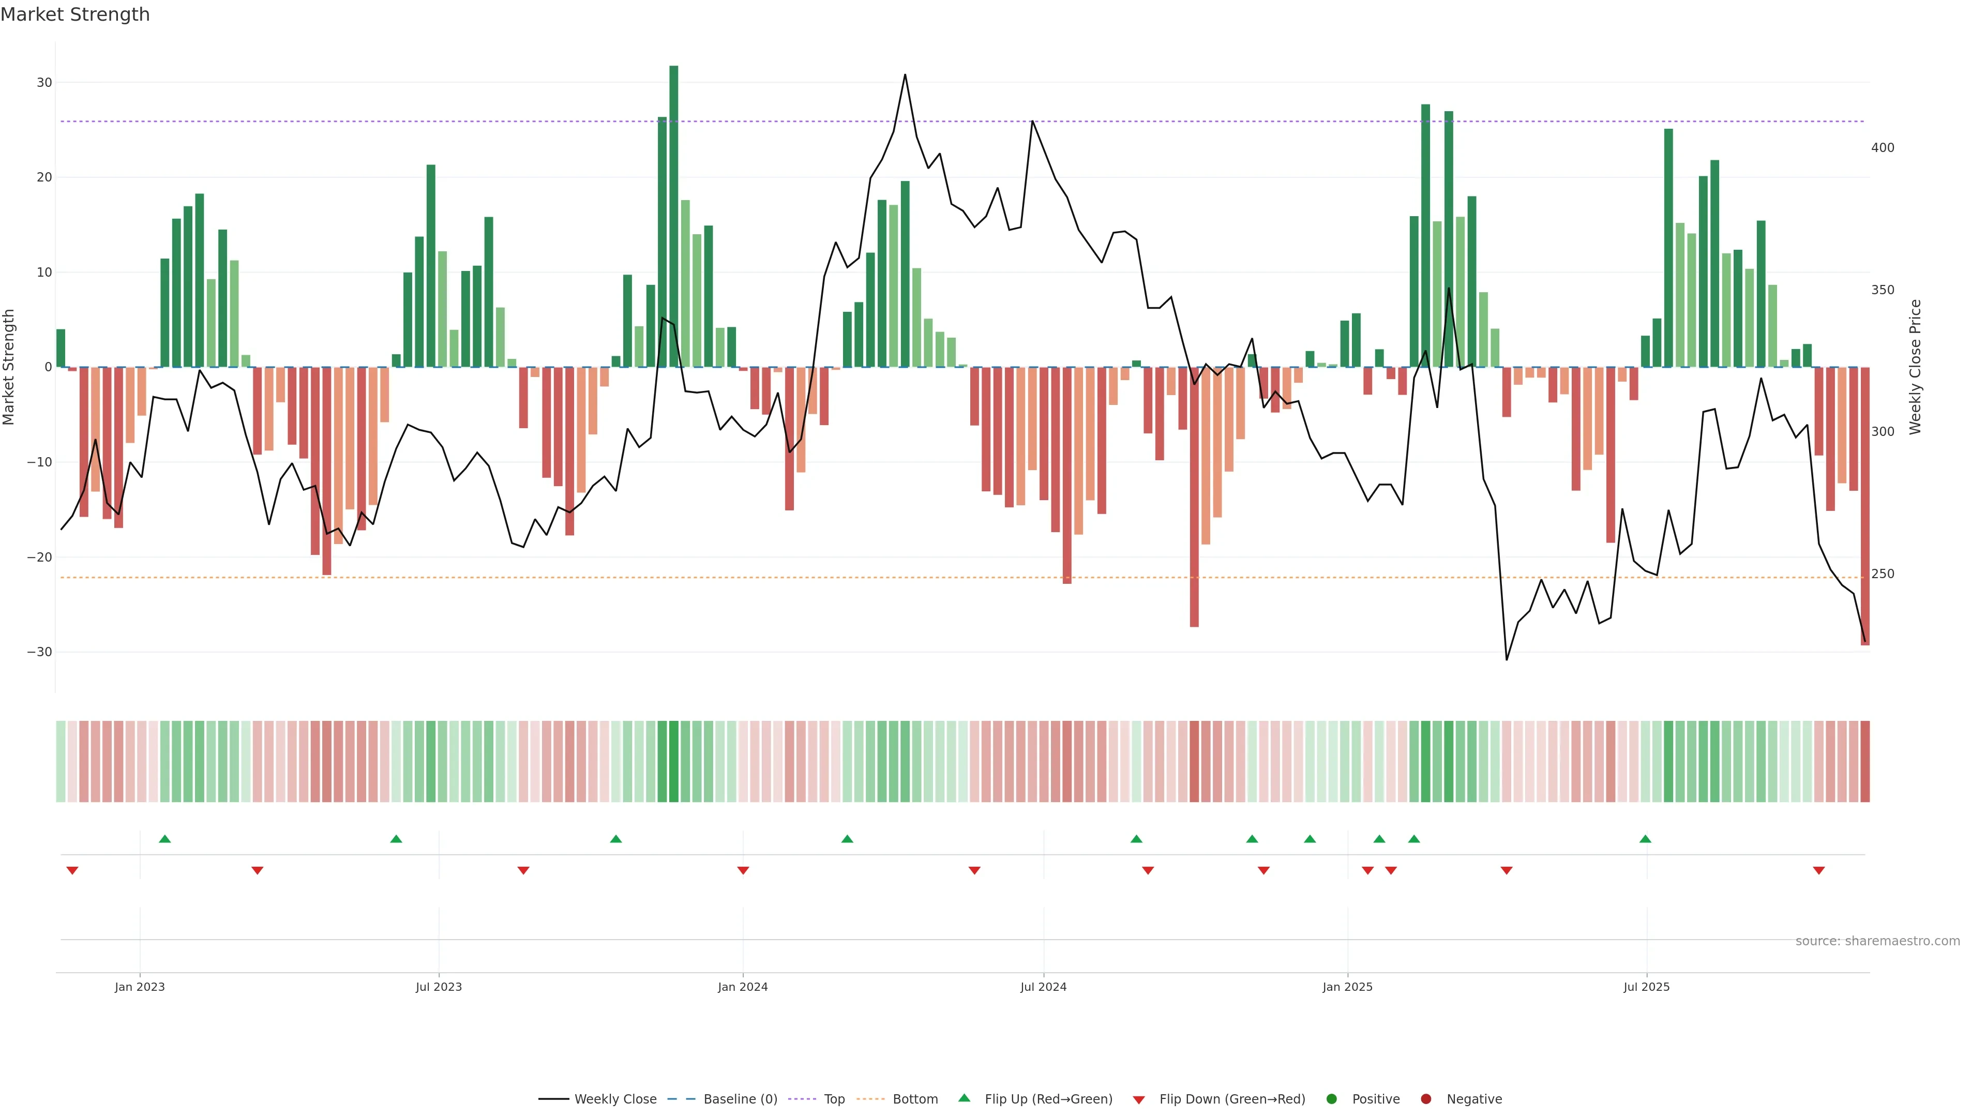Click the last red flip-down triangle at far right

coord(1819,870)
